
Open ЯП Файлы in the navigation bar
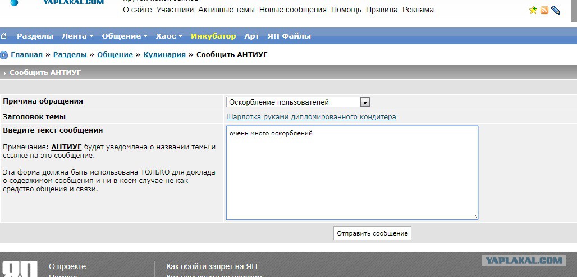[x=289, y=36]
